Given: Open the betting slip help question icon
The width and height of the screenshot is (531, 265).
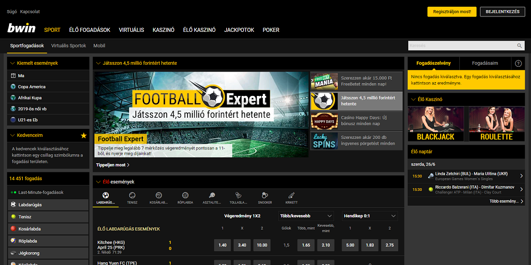Looking at the screenshot, I should click(518, 63).
